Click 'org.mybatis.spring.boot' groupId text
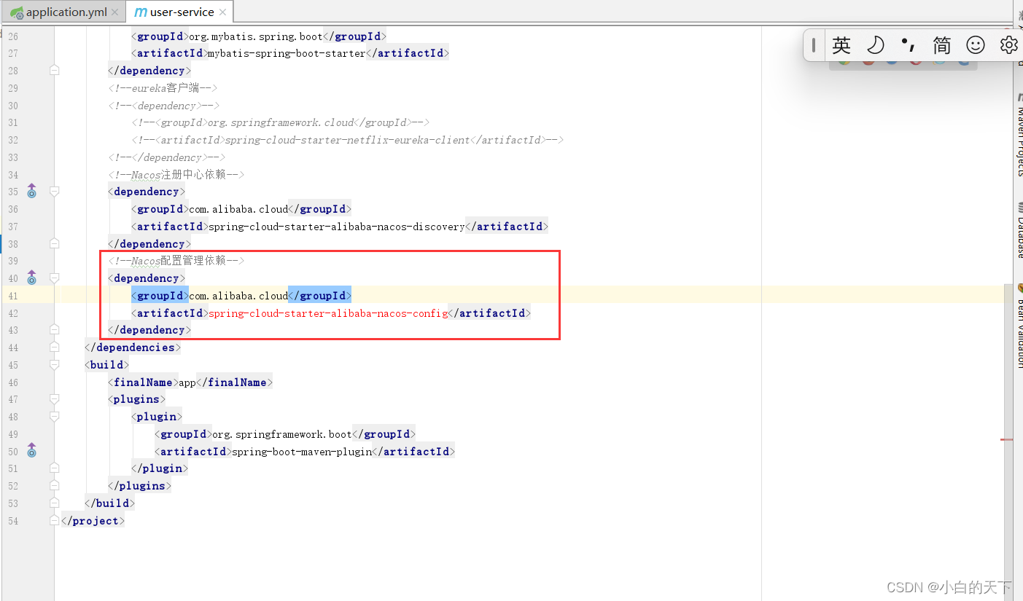The image size is (1023, 601). pyautogui.click(x=256, y=36)
